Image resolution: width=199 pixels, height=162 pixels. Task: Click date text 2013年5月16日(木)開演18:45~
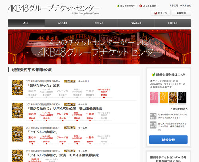tap(43, 81)
